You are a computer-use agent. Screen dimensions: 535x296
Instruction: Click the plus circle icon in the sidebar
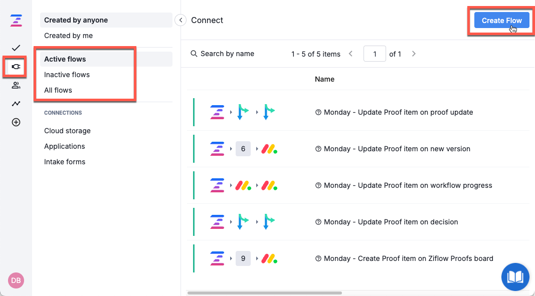pyautogui.click(x=16, y=122)
